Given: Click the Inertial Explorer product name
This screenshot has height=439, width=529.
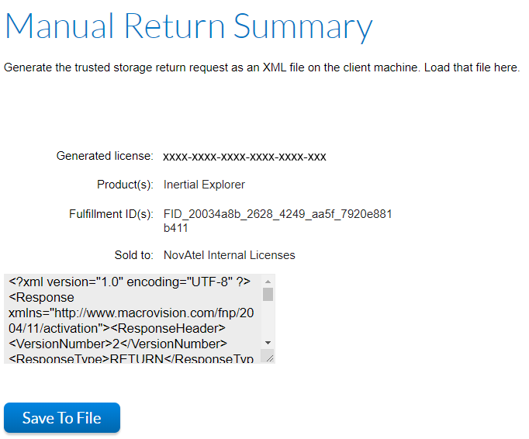Looking at the screenshot, I should pyautogui.click(x=204, y=185).
